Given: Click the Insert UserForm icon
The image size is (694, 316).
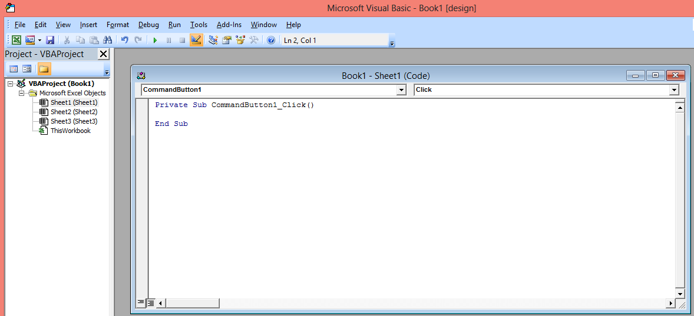Looking at the screenshot, I should pyautogui.click(x=30, y=40).
